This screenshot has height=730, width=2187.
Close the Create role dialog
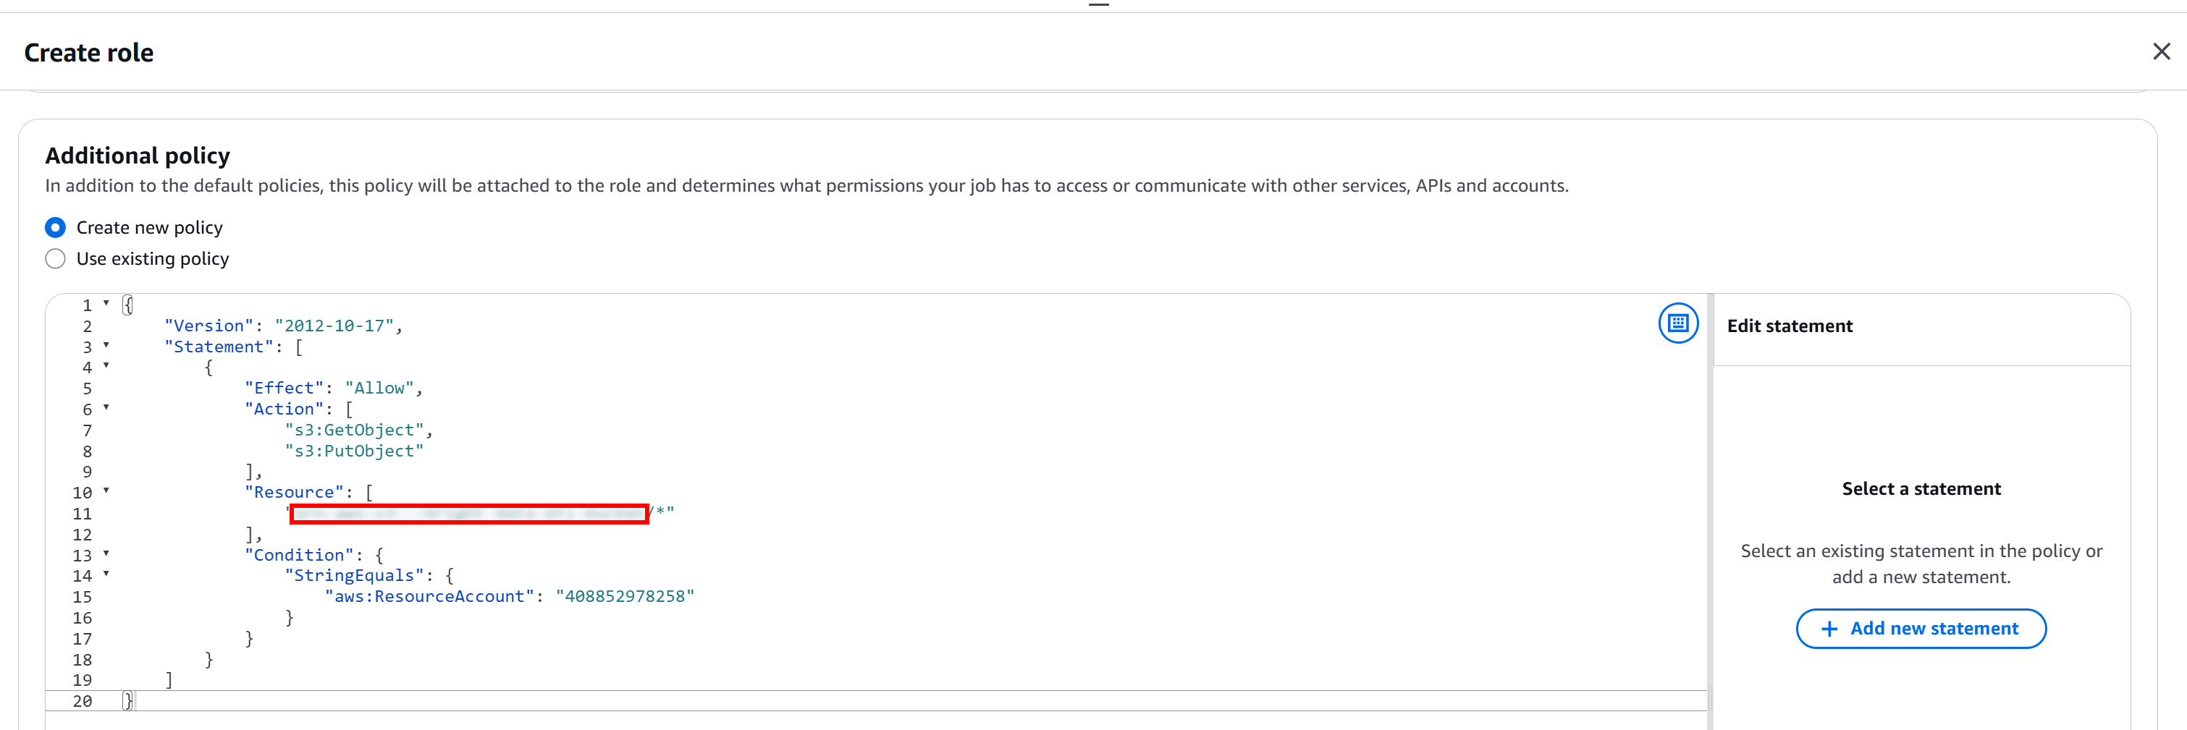click(x=2161, y=52)
